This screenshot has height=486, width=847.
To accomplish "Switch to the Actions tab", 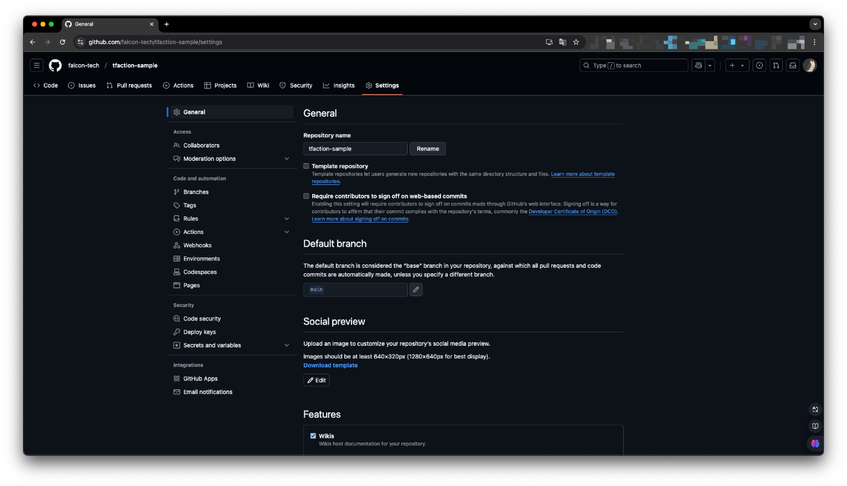I will (x=178, y=85).
